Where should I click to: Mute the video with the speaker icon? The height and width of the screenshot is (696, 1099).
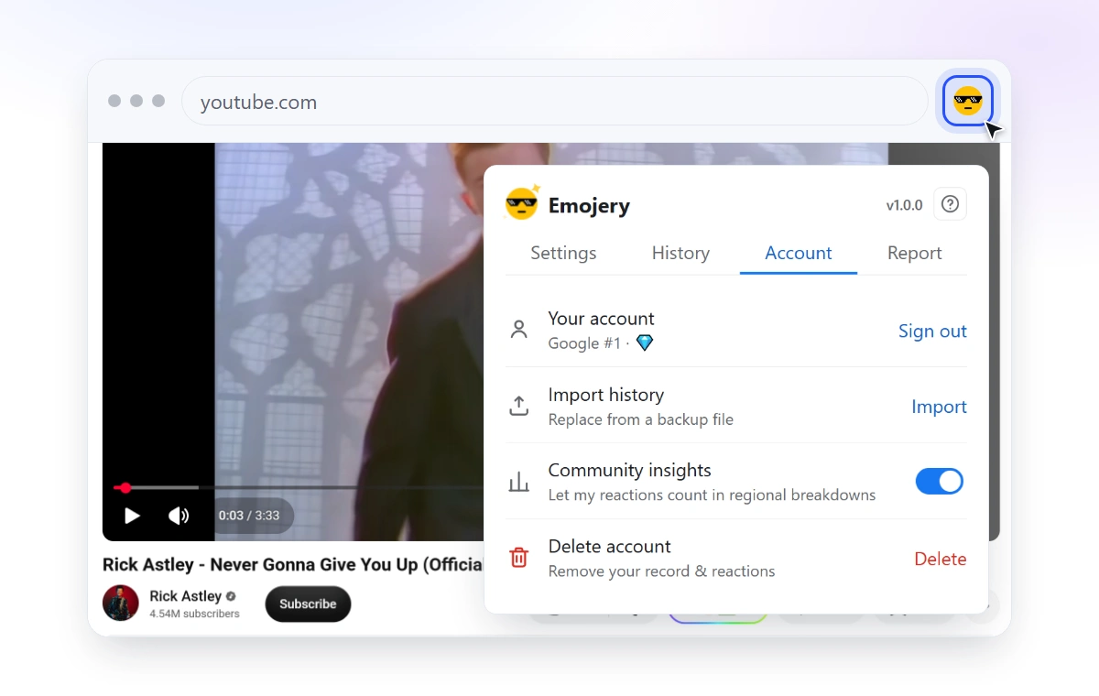click(x=179, y=516)
